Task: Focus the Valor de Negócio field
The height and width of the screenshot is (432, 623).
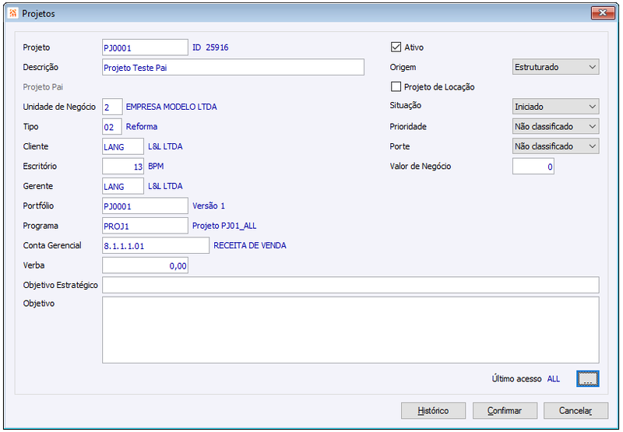Action: [x=533, y=166]
